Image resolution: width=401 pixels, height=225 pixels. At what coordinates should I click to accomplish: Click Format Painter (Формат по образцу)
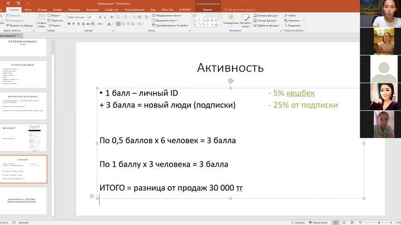pos(19,26)
